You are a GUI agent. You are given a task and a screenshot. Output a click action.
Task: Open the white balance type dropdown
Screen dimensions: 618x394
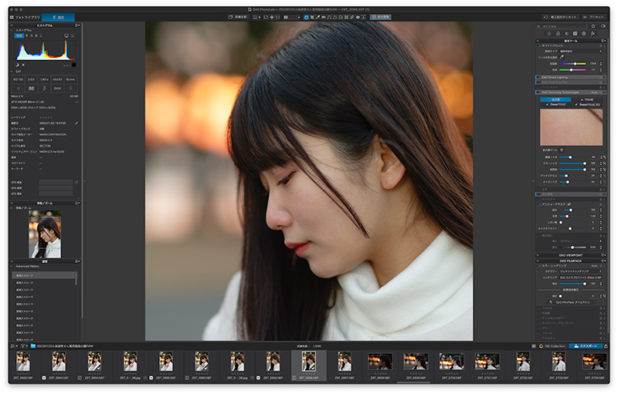[x=581, y=51]
